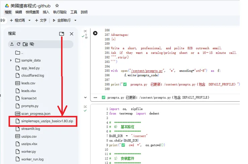Image resolution: width=248 pixels, height=164 pixels.
Task: Expand the 程式碼 dropdown arrow
Action: [x=29, y=20]
